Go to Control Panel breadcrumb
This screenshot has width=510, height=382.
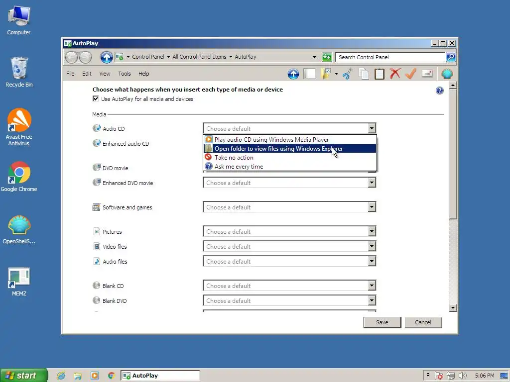pos(148,57)
